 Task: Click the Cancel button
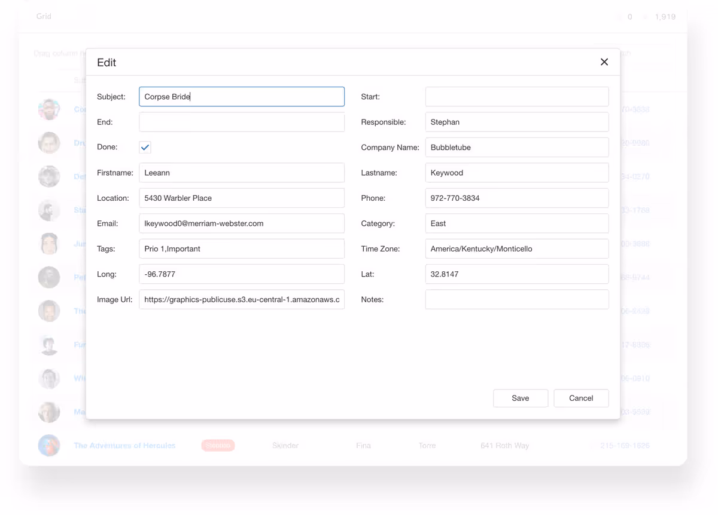pyautogui.click(x=581, y=398)
